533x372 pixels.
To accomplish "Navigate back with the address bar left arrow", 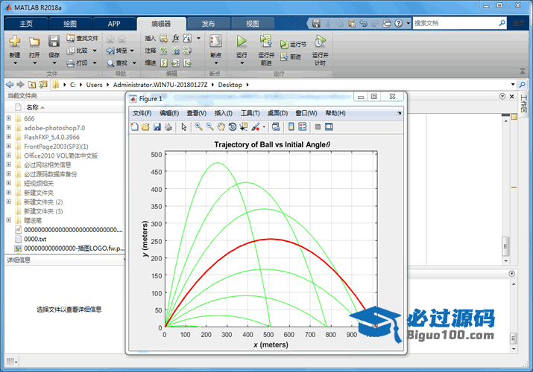I will point(10,84).
